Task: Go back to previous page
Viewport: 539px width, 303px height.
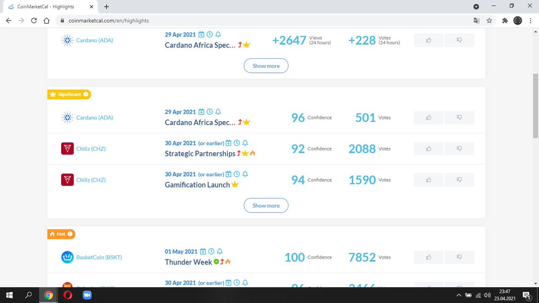Action: click(x=9, y=21)
